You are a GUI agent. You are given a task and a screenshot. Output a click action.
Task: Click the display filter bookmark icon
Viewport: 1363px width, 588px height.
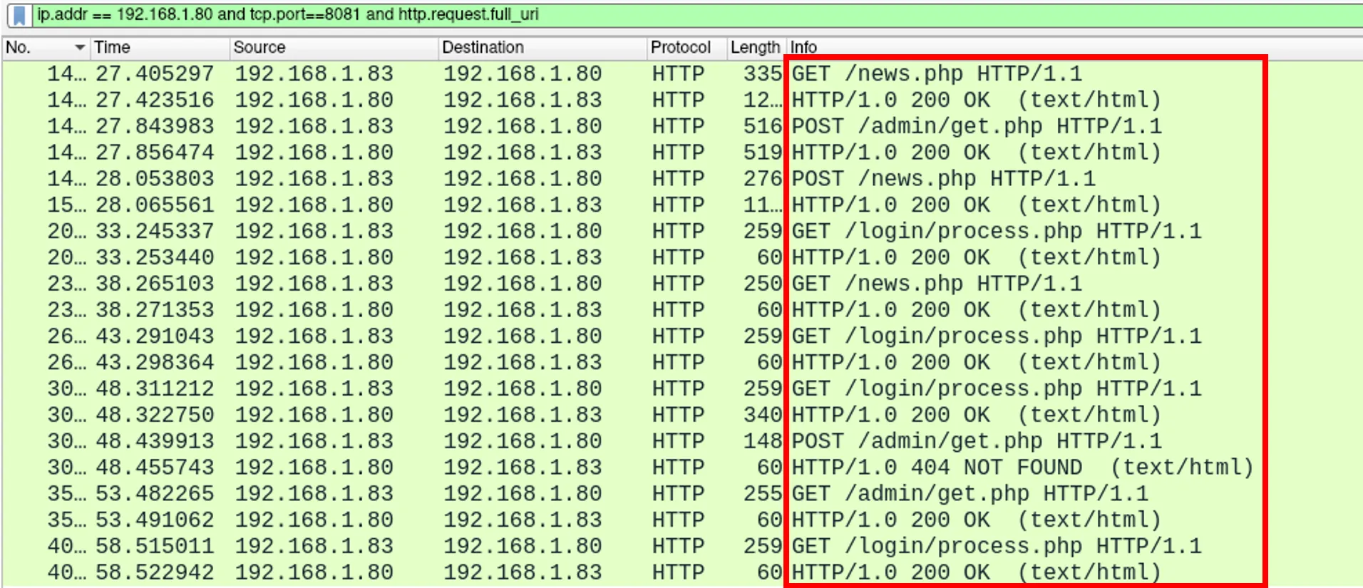pyautogui.click(x=19, y=15)
